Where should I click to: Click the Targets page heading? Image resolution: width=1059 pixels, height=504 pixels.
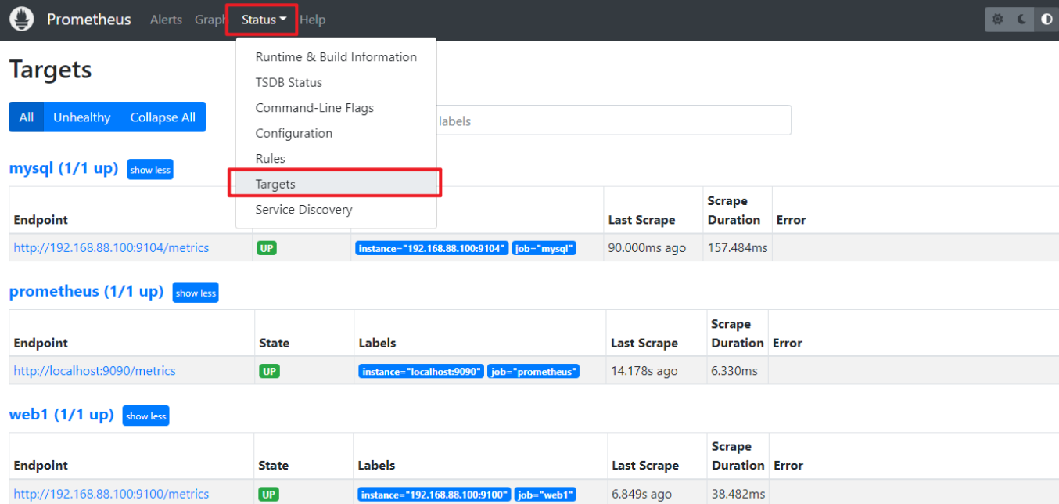[x=50, y=69]
